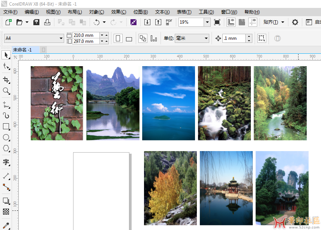Open the 窗口(W) menu
Viewport: 321px width, 230px height.
[x=229, y=12]
